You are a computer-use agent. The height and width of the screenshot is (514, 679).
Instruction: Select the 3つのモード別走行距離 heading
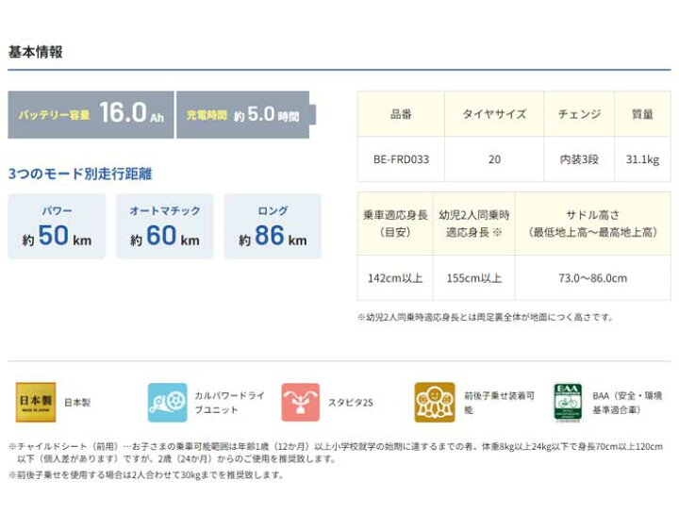(x=80, y=174)
